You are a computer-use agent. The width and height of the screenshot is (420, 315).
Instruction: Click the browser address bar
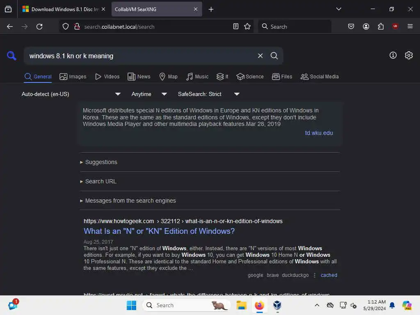[157, 27]
